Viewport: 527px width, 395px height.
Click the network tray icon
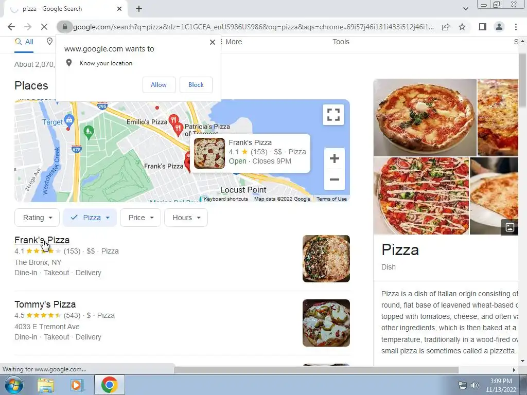coord(463,385)
